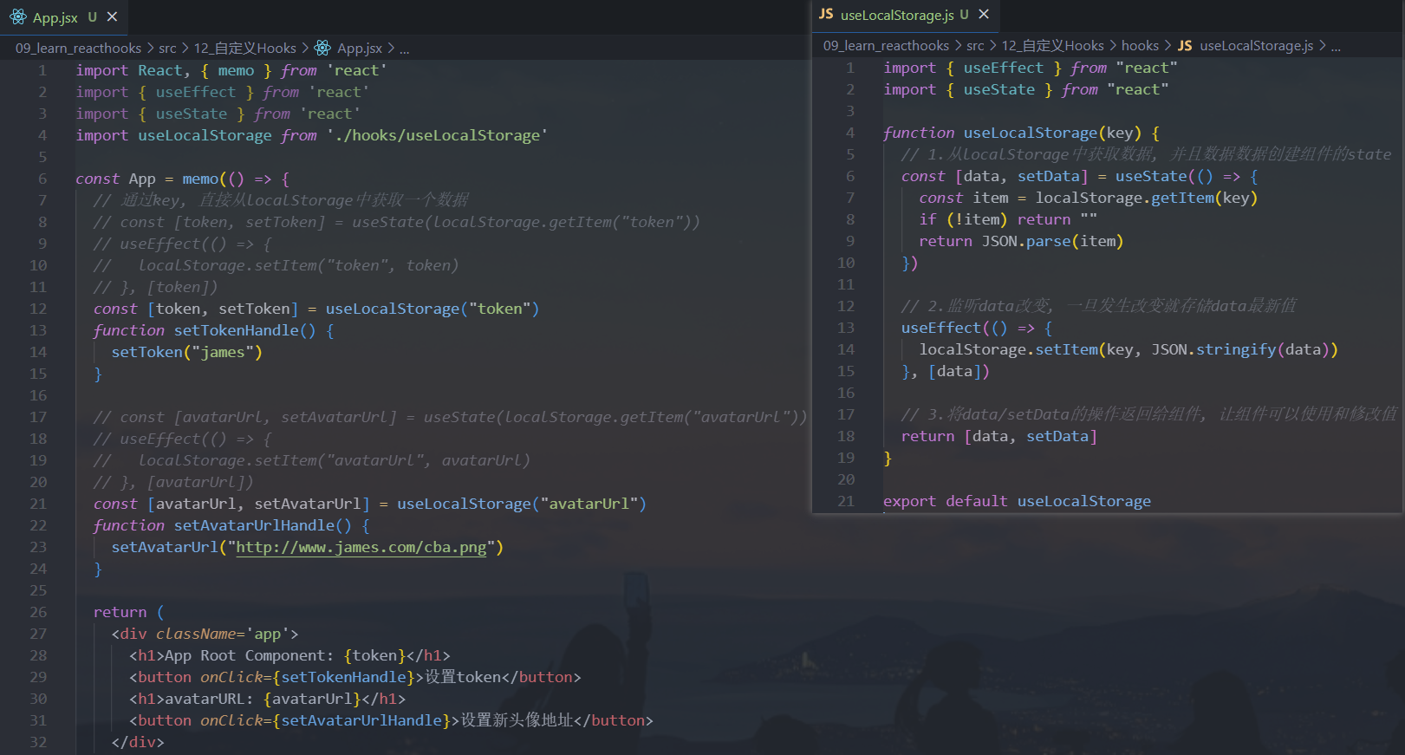
Task: Click 'setTokenHandle' function name on line 13
Action: point(236,330)
